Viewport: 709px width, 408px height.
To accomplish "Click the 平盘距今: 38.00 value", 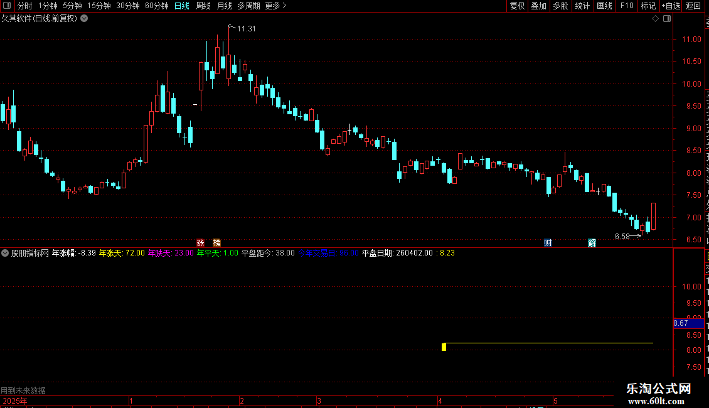I will coord(268,254).
